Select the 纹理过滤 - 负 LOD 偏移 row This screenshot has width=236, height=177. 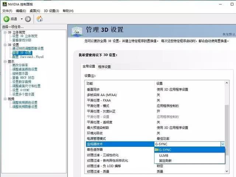click(155, 166)
